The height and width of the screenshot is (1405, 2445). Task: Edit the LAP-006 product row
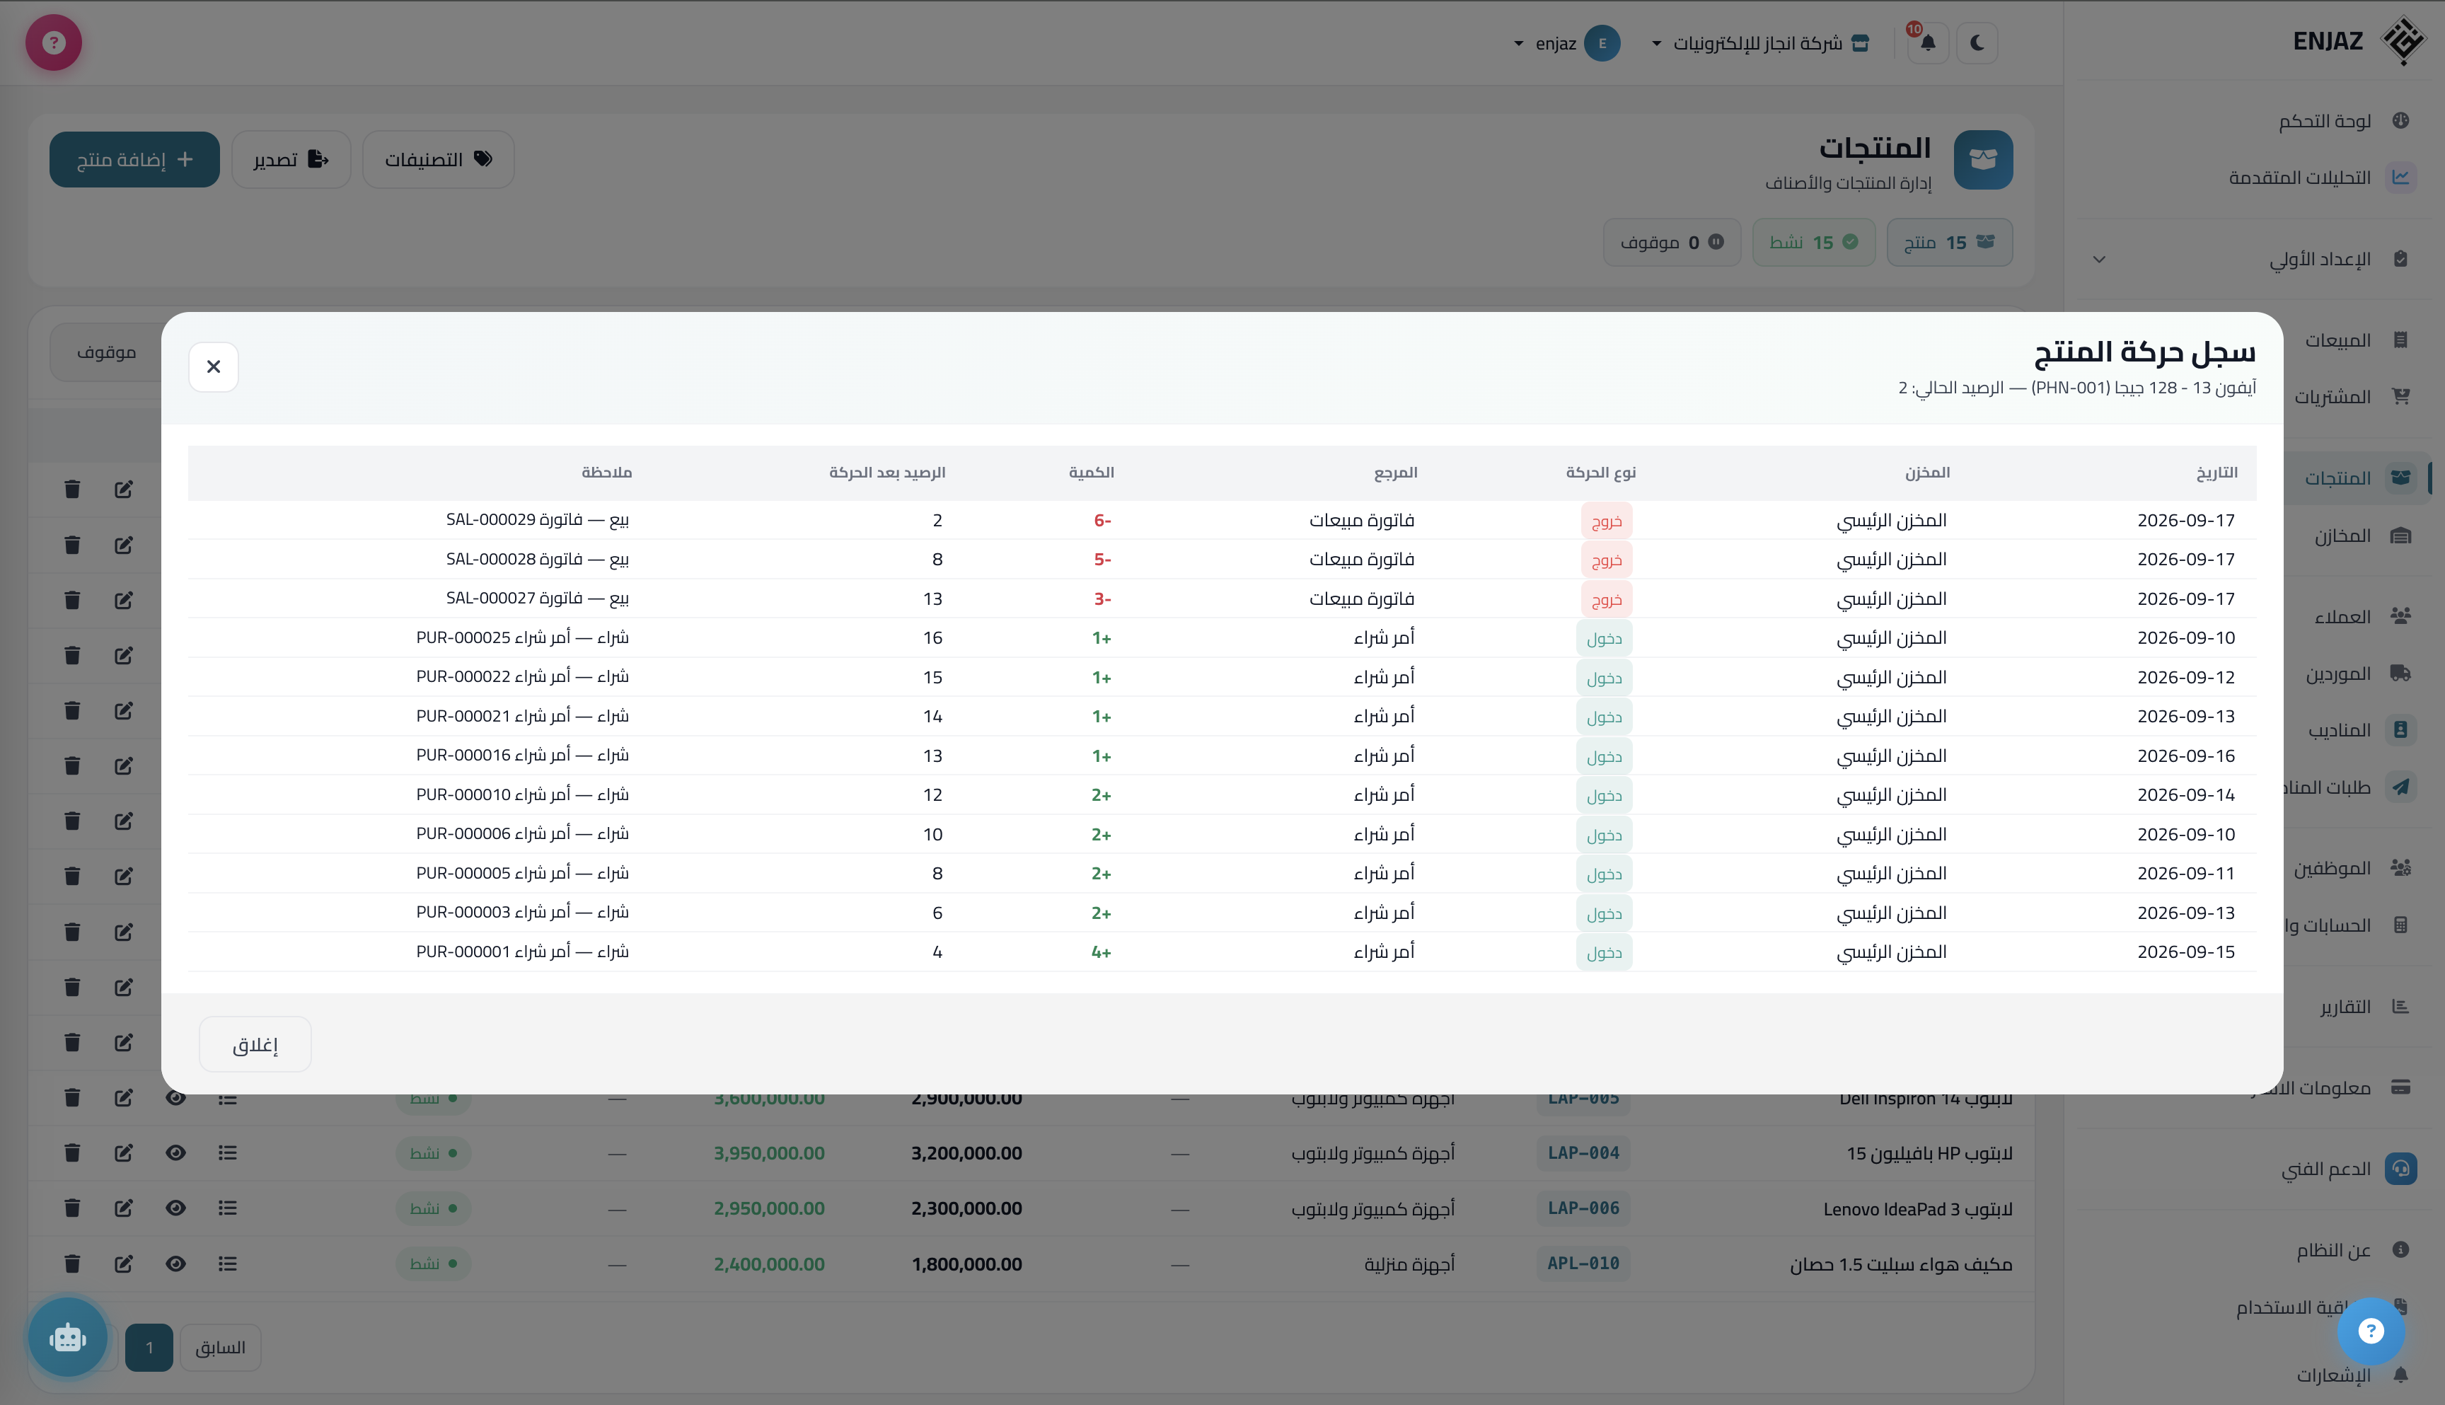[124, 1208]
